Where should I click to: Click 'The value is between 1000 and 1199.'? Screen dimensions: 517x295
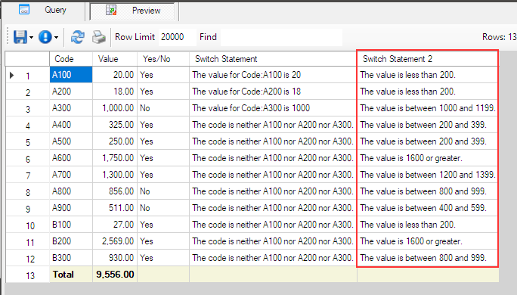[428, 108]
